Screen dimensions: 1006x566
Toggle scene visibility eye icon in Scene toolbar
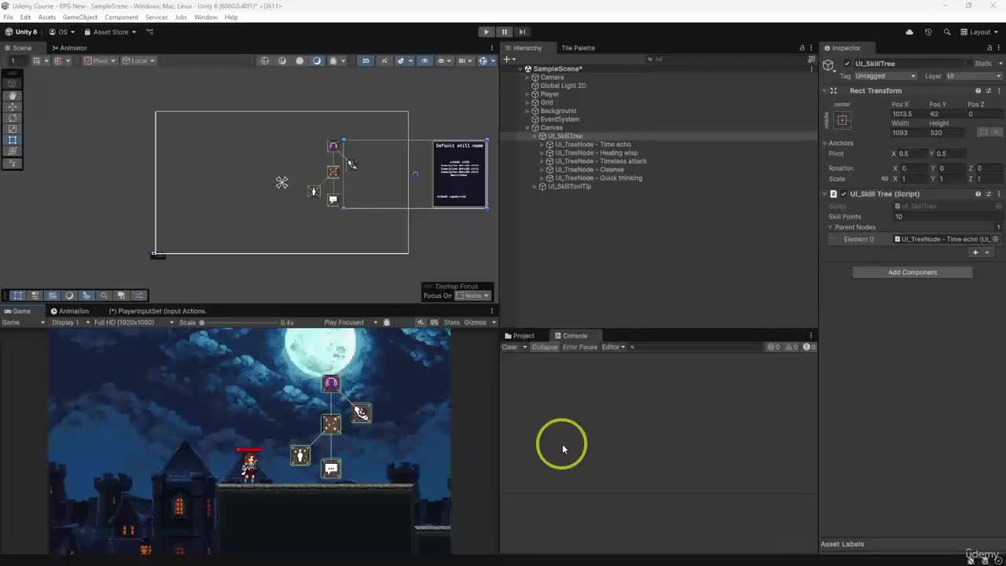(424, 61)
